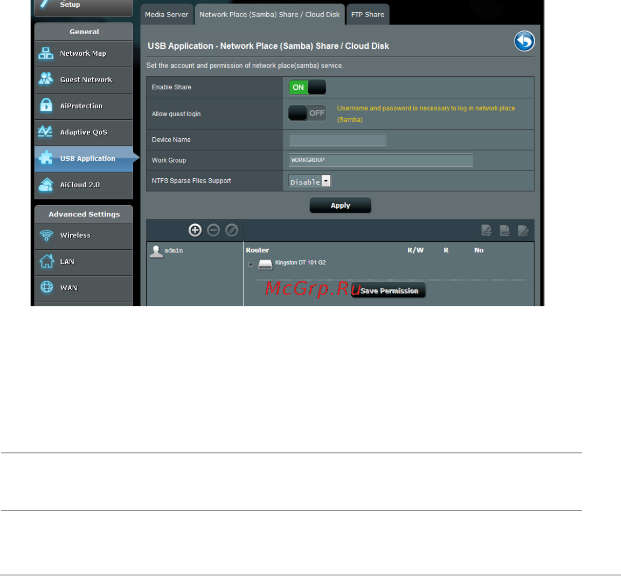Click the Kingston DT 101 G2 drive icon
Image resolution: width=621 pixels, height=576 pixels.
pyautogui.click(x=265, y=264)
